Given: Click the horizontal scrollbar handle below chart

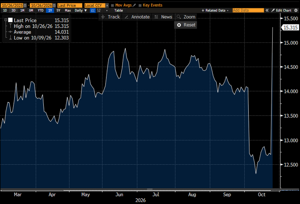Looking at the screenshot, I should coord(150,189).
